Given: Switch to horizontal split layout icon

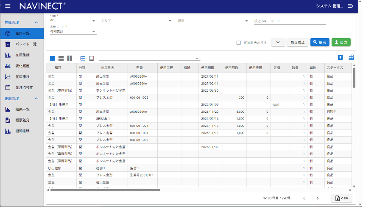Looking at the screenshot, I should [x=61, y=58].
